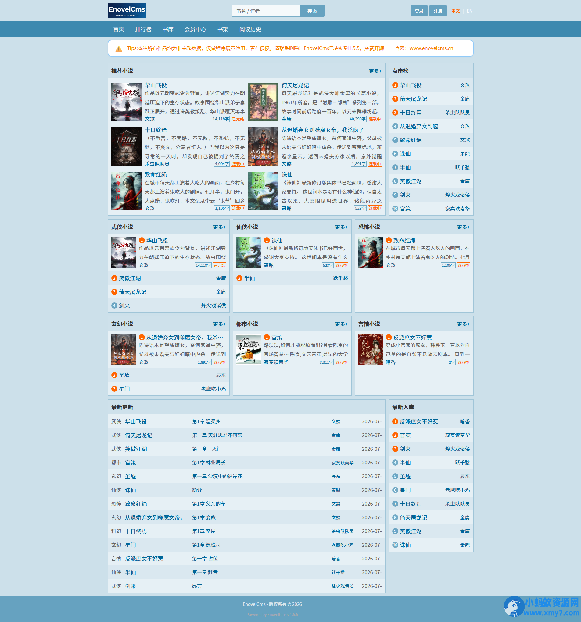Open the 注册 register button
This screenshot has width=581, height=622.
438,11
